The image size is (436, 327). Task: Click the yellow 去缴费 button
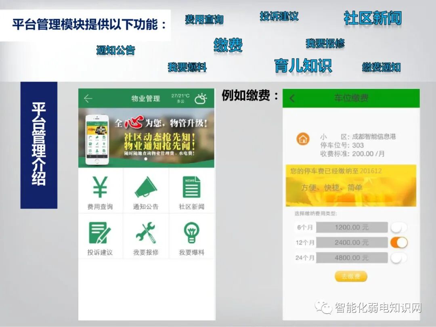[x=351, y=276]
